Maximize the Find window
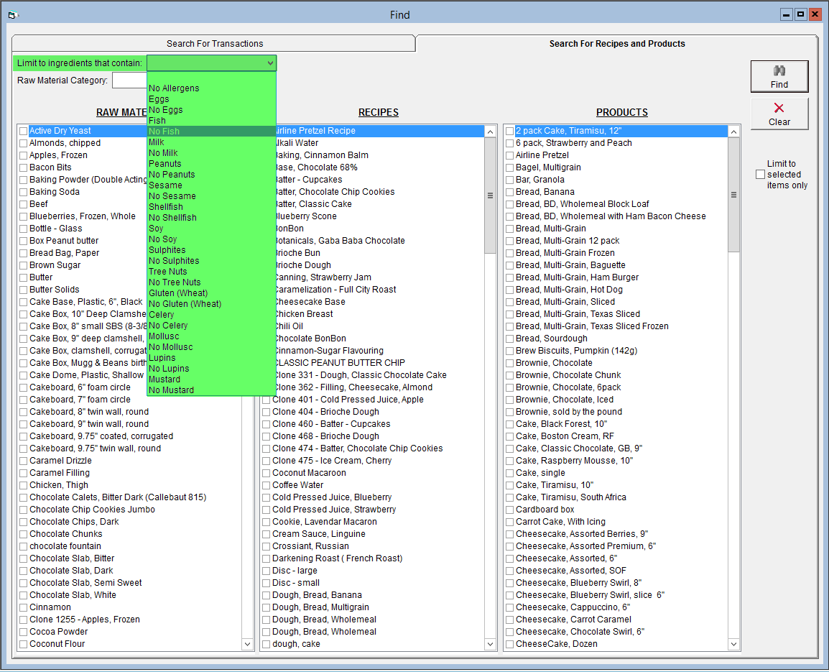 click(x=800, y=14)
